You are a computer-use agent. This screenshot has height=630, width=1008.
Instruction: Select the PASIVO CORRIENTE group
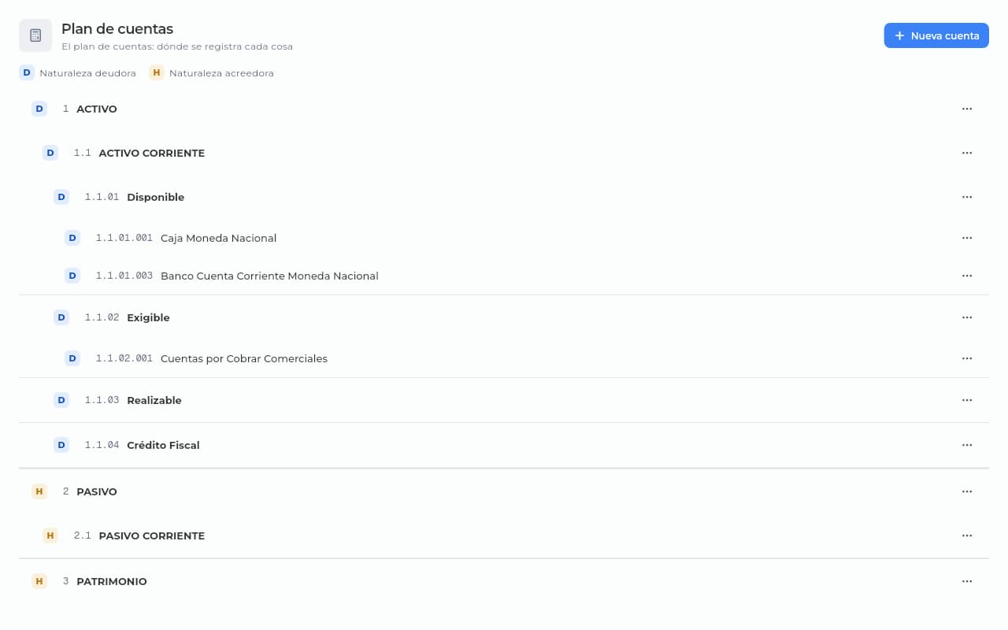coord(504,535)
